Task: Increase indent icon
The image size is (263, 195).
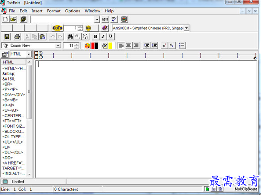Action: 146,45
